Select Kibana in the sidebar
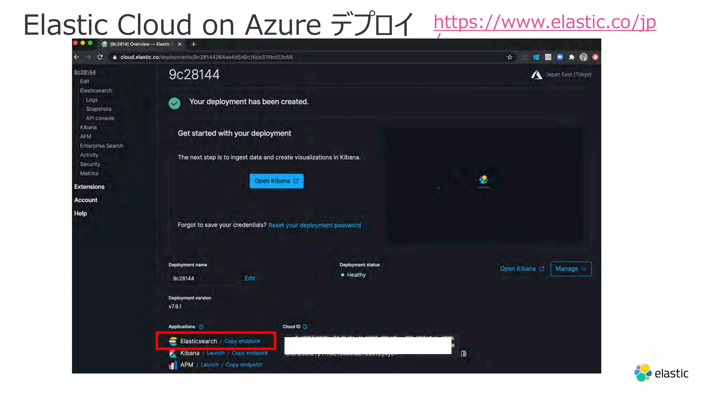This screenshot has height=398, width=708. [x=88, y=127]
